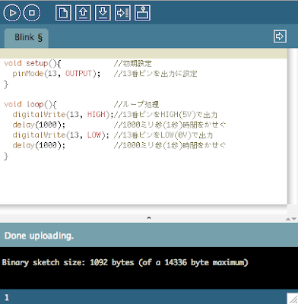Click on the 'void setup(){' line
The image size is (298, 304).
[33, 64]
